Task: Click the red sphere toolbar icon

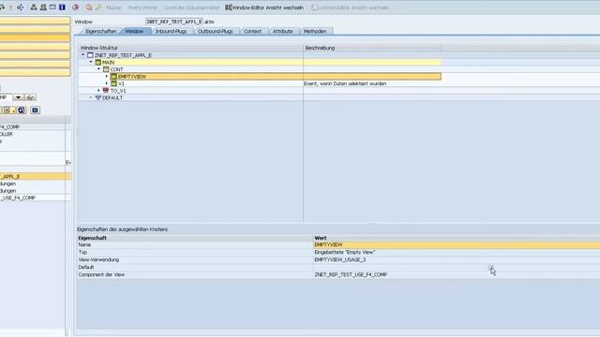Action: pos(76,7)
